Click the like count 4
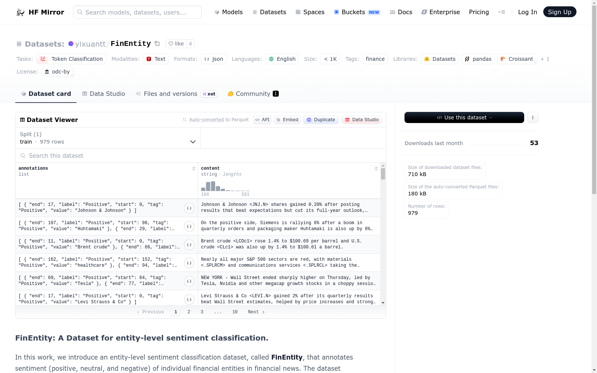Screen dimensions: 597x373 [190, 44]
